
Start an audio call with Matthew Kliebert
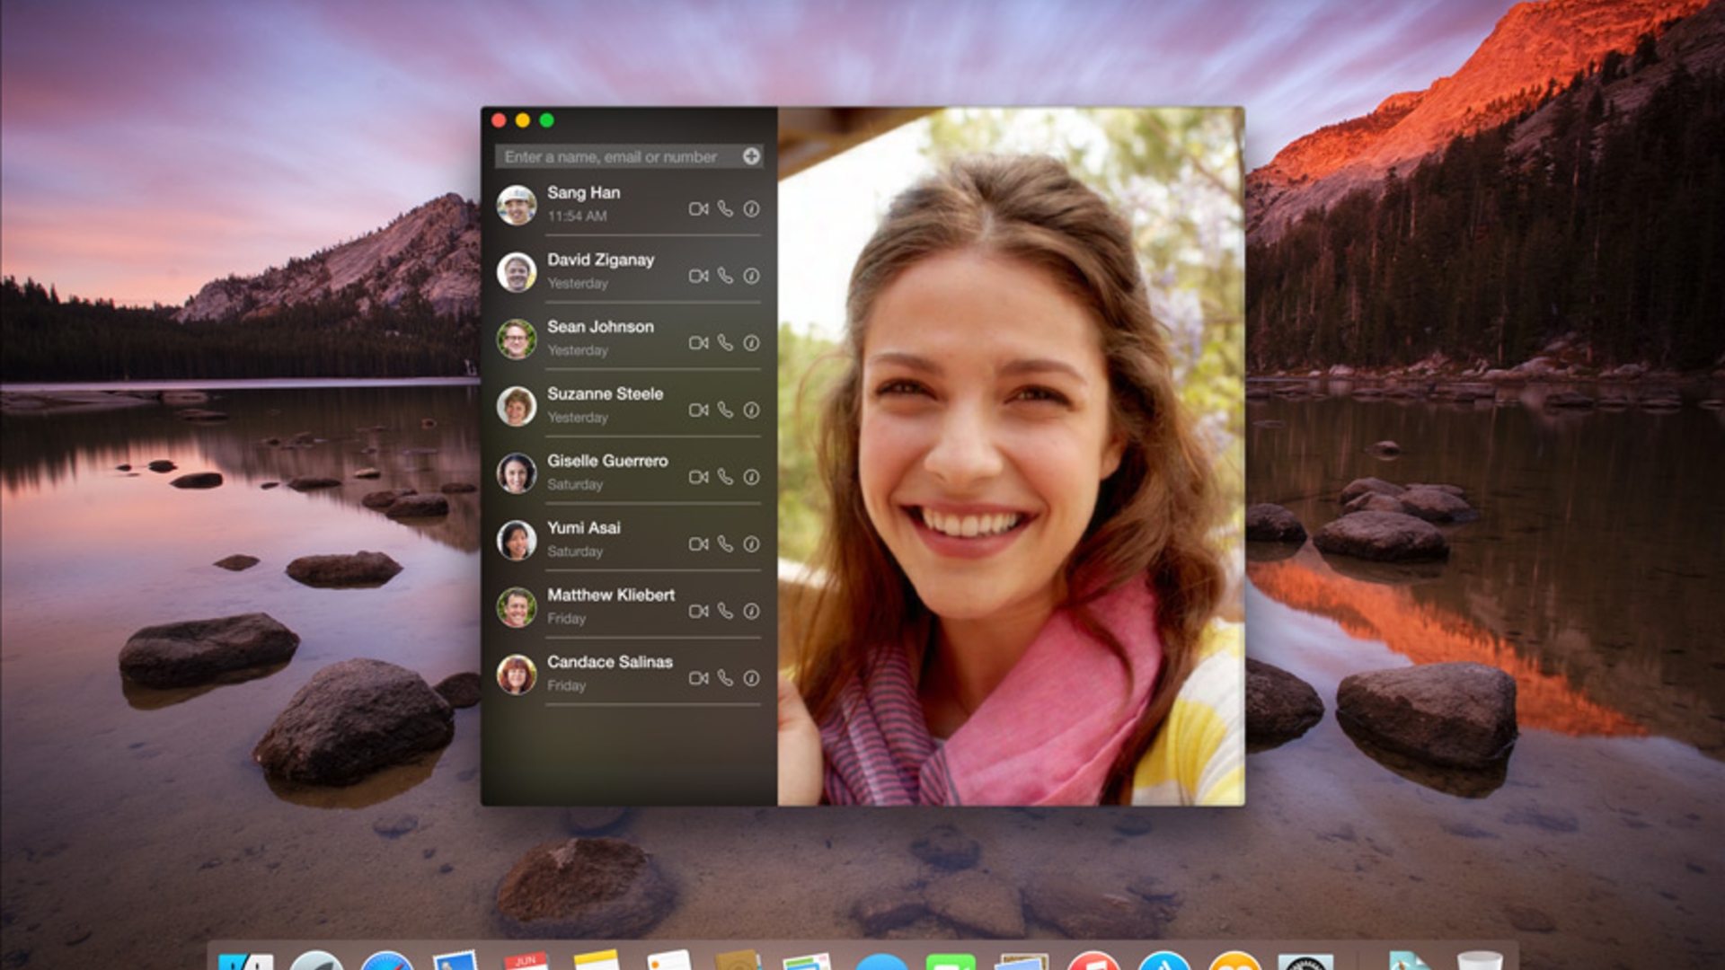tap(725, 611)
